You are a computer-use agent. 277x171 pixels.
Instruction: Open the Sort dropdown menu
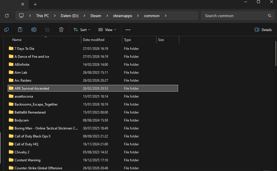pyautogui.click(x=82, y=30)
